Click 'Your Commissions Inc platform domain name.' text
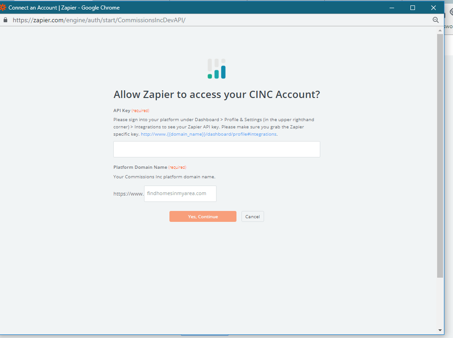The height and width of the screenshot is (338, 453). [164, 177]
